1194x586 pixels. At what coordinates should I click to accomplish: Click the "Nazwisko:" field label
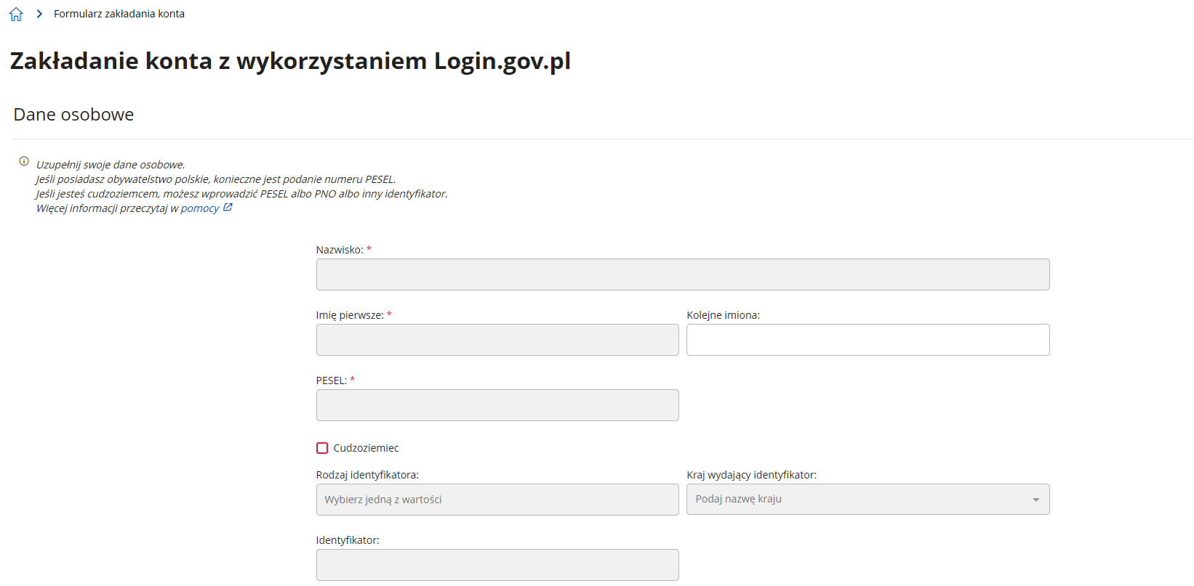340,250
